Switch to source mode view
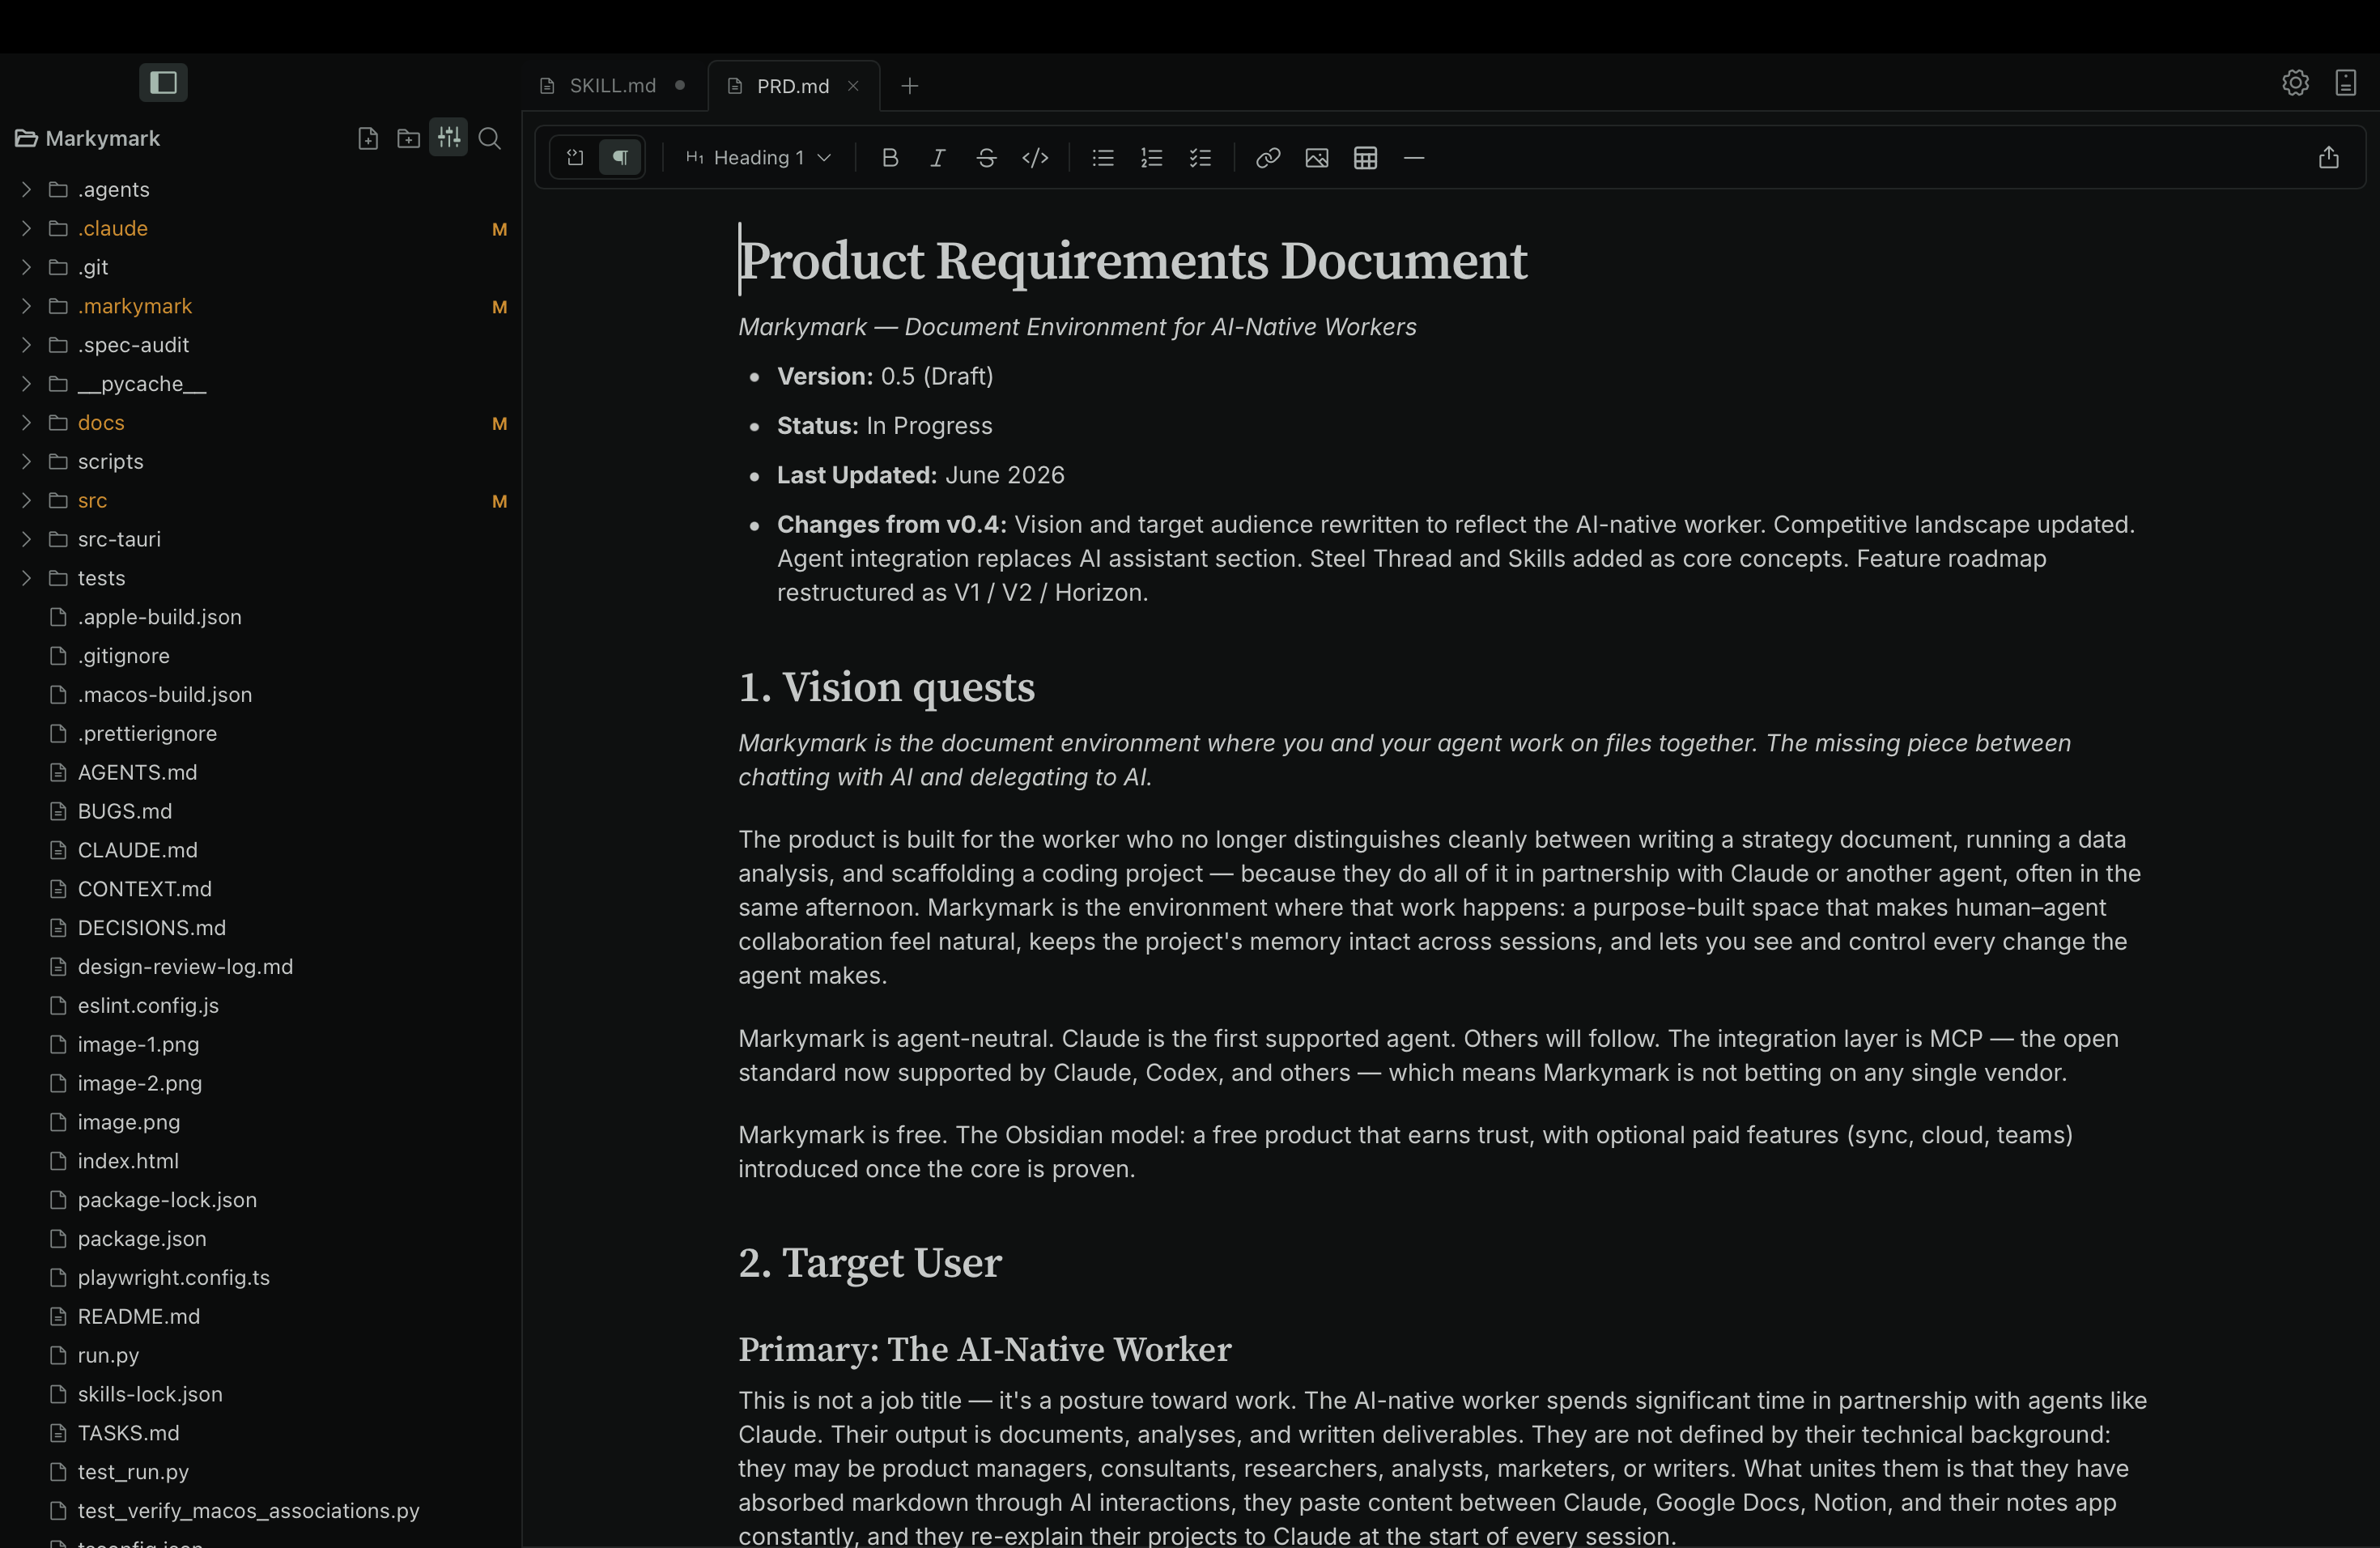2380x1548 pixels. pyautogui.click(x=575, y=158)
